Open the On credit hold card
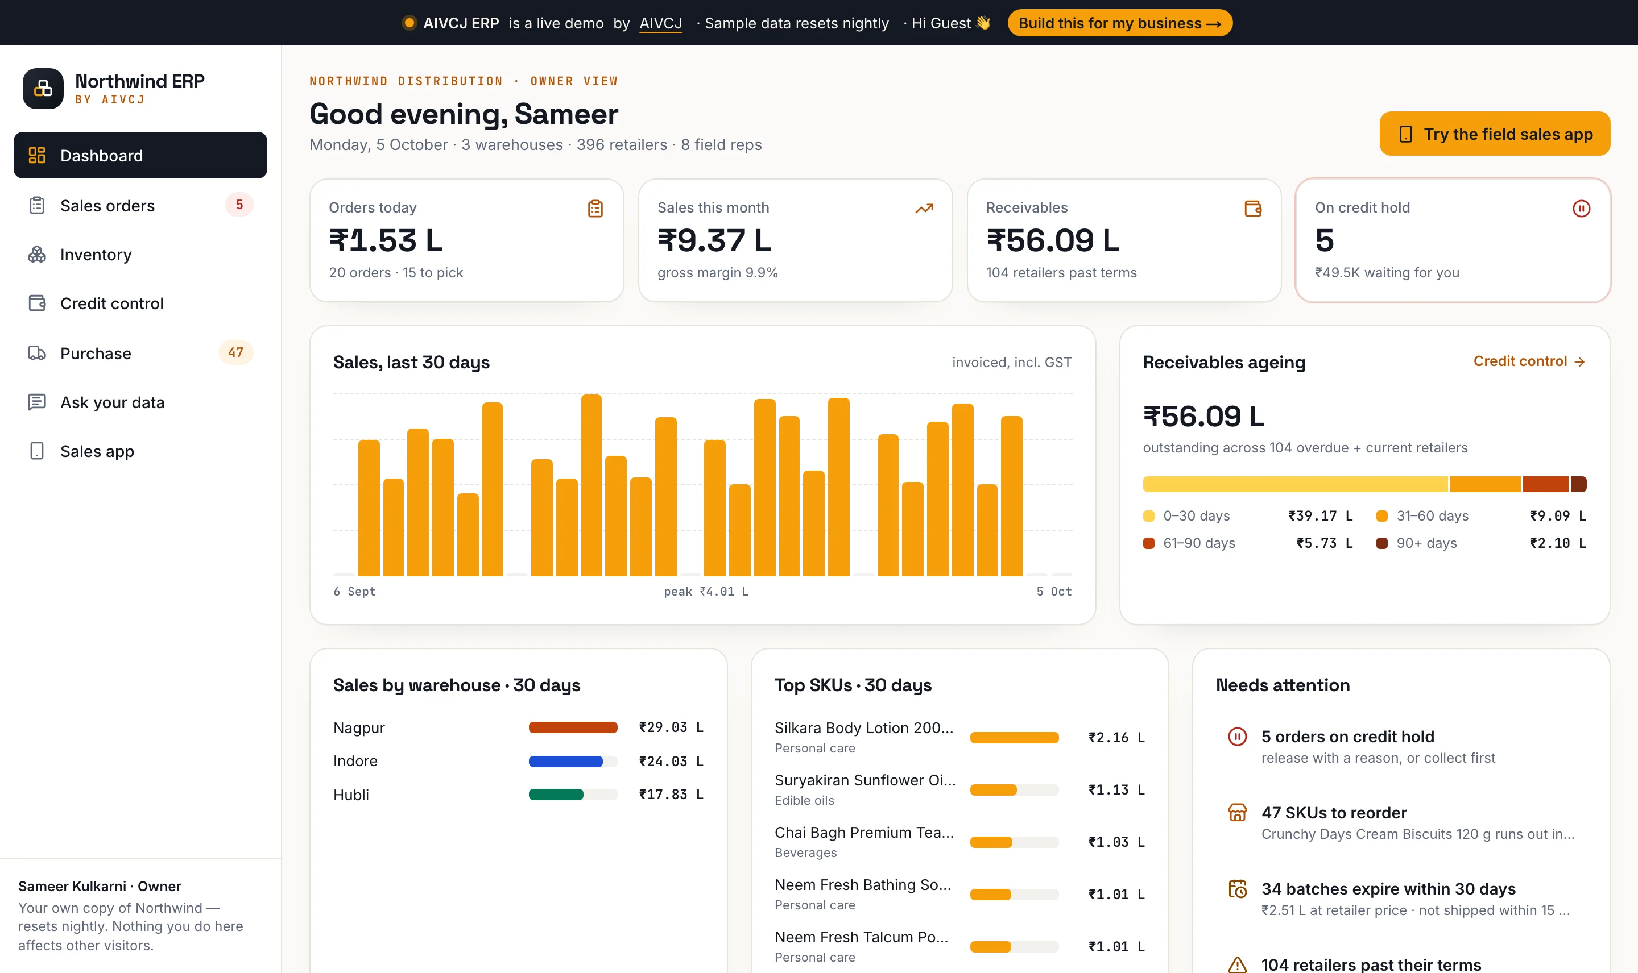The height and width of the screenshot is (973, 1638). click(1453, 240)
